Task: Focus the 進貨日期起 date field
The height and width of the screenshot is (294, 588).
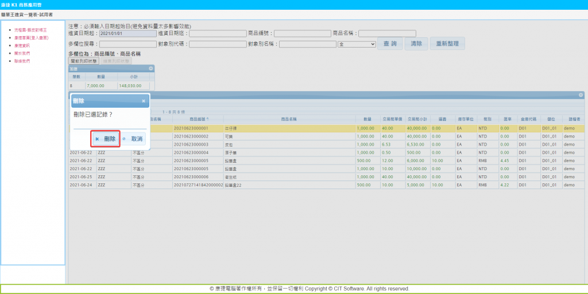Action: click(127, 33)
